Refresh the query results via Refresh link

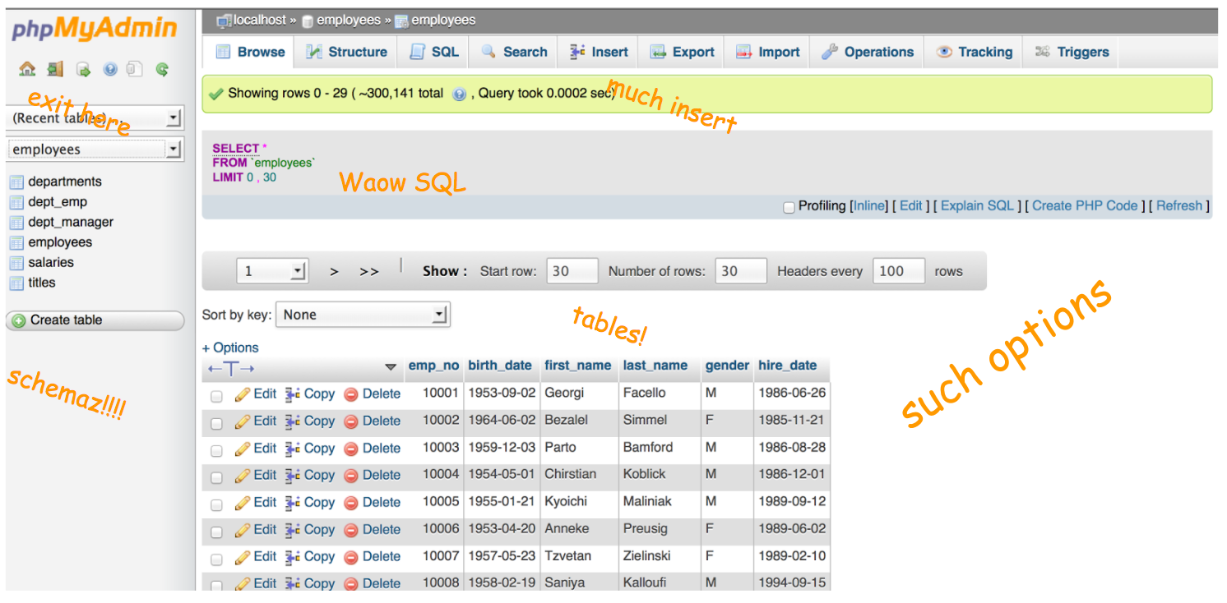tap(1179, 206)
